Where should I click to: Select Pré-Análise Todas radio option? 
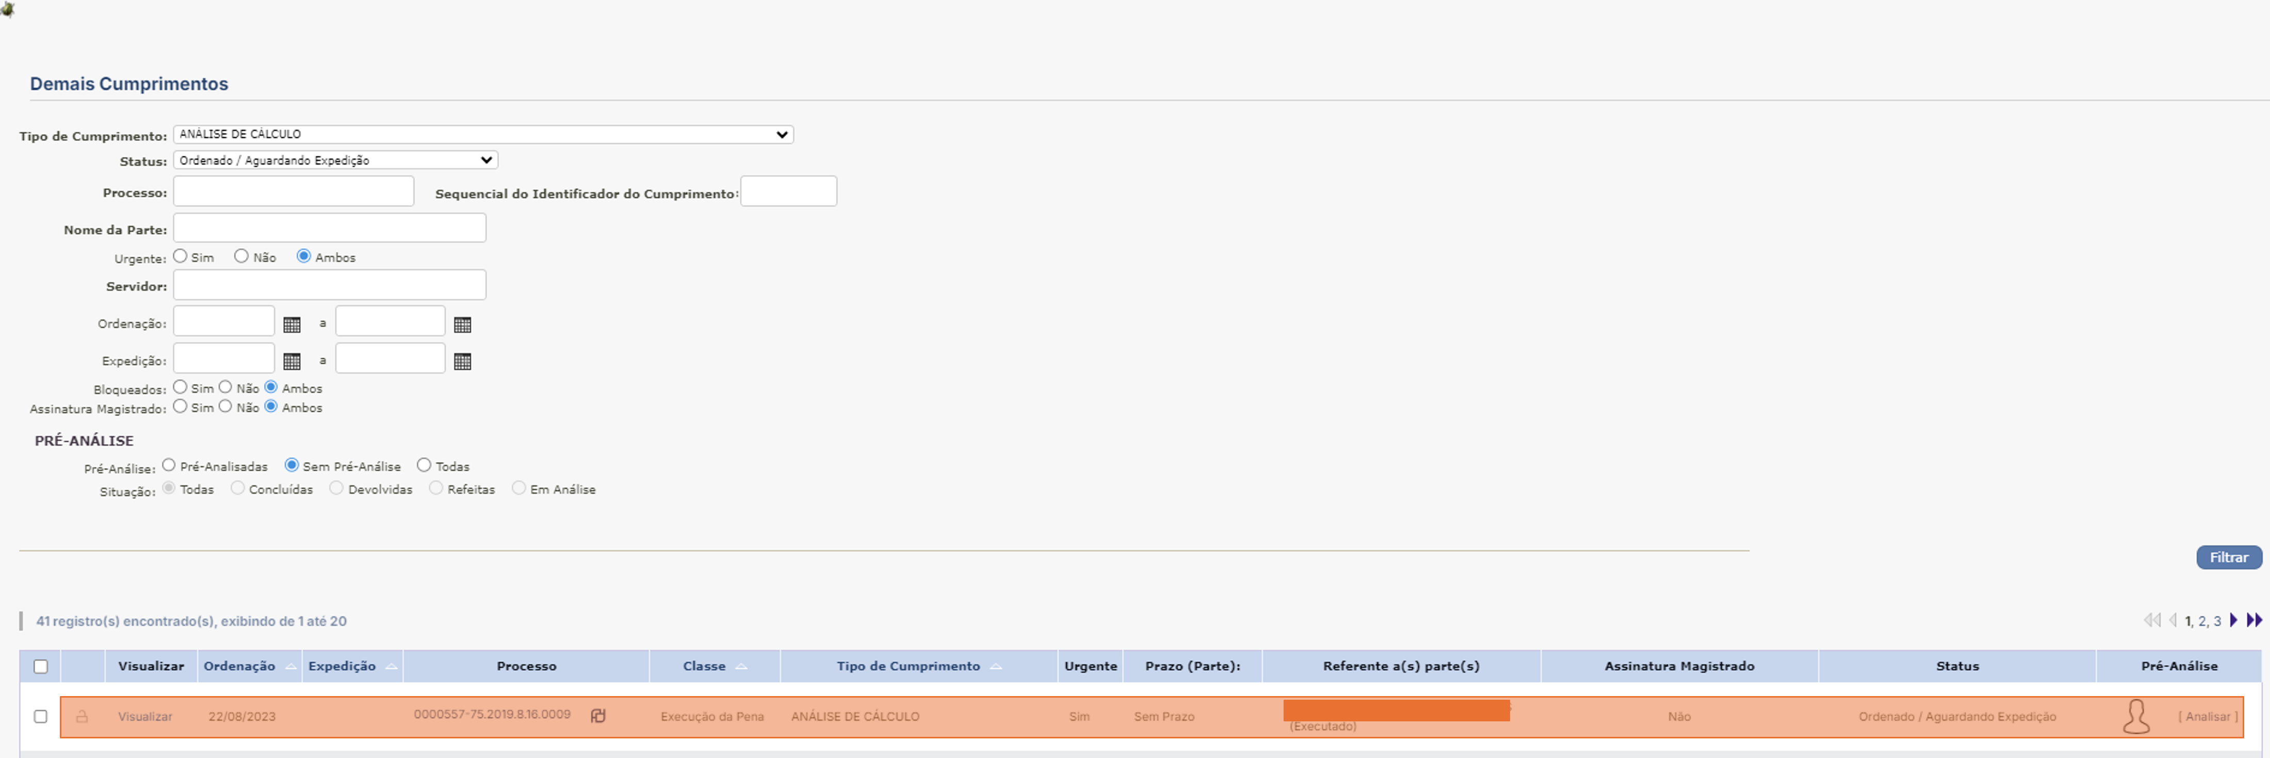[x=424, y=465]
